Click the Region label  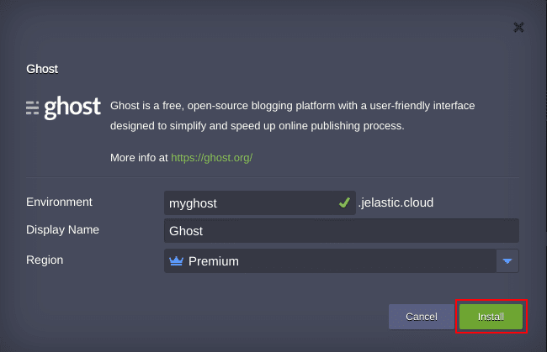point(45,260)
